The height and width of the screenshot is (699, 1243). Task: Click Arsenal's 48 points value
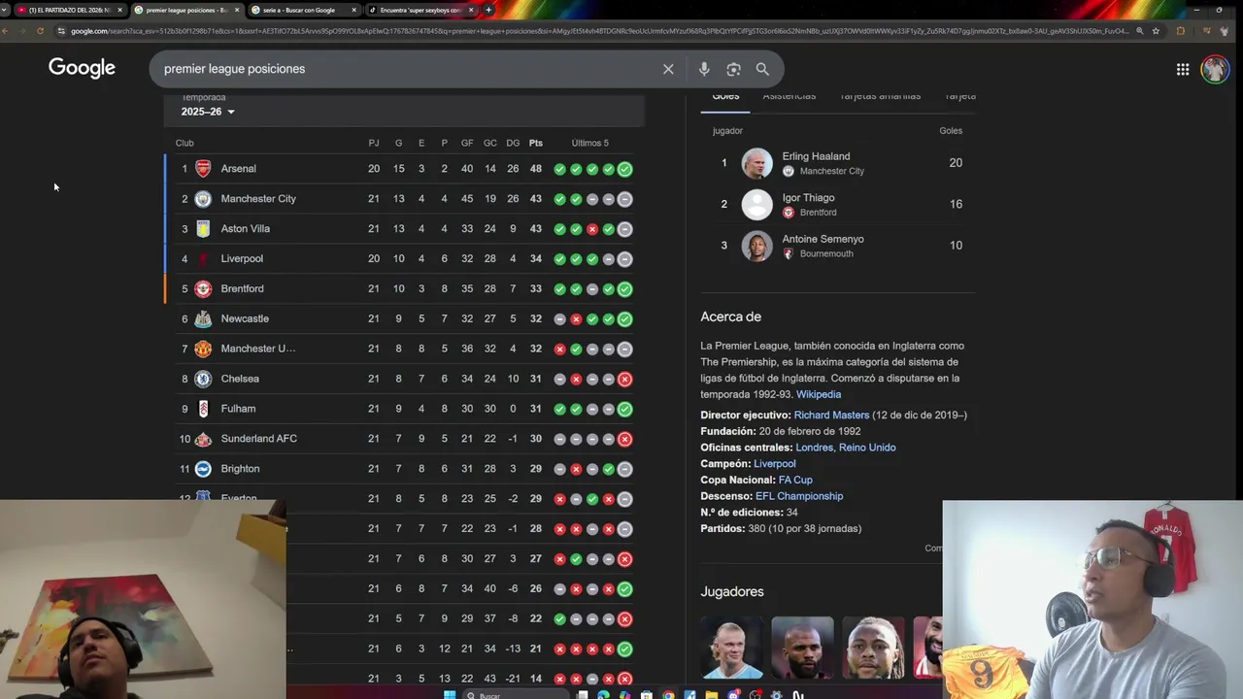[x=536, y=169]
